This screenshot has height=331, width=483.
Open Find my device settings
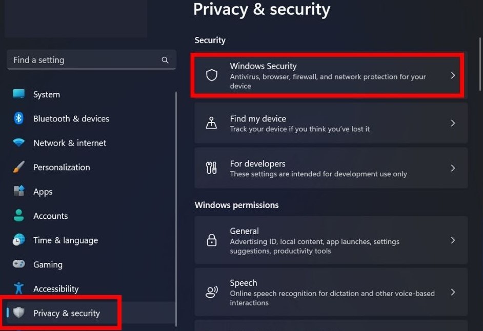(x=331, y=122)
